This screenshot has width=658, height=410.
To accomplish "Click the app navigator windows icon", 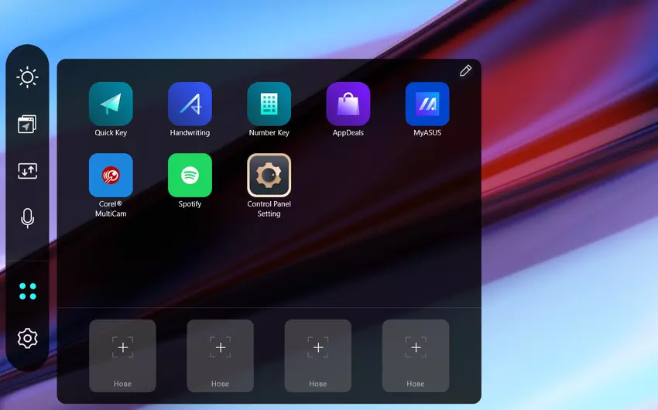I will tap(27, 125).
